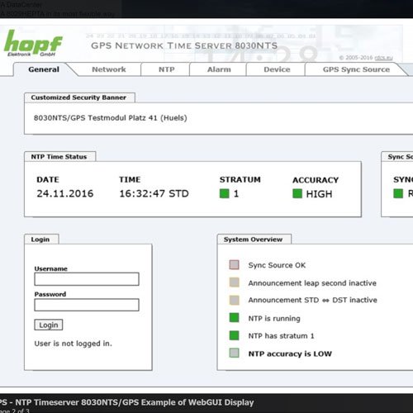The image size is (413, 413).
Task: Click the NTP has stratum 1 indicator
Action: [234, 335]
